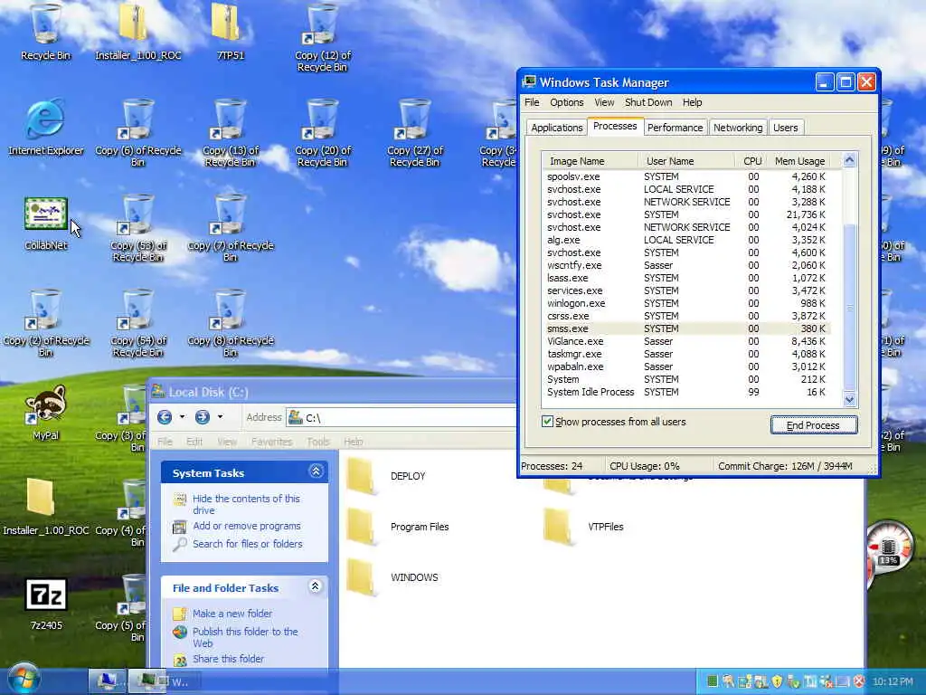Click the C:\ address bar field
This screenshot has width=926, height=695.
tap(402, 417)
